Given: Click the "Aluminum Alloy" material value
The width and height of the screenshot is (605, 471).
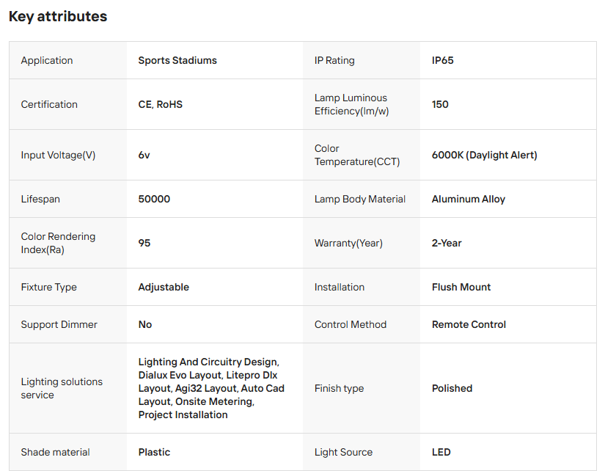Looking at the screenshot, I should (x=469, y=199).
